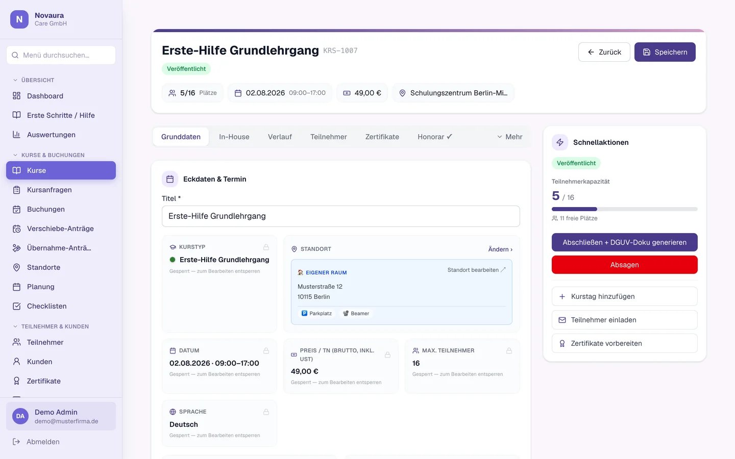Click the lock icon on Datum card
This screenshot has height=459, width=735.
click(x=266, y=350)
